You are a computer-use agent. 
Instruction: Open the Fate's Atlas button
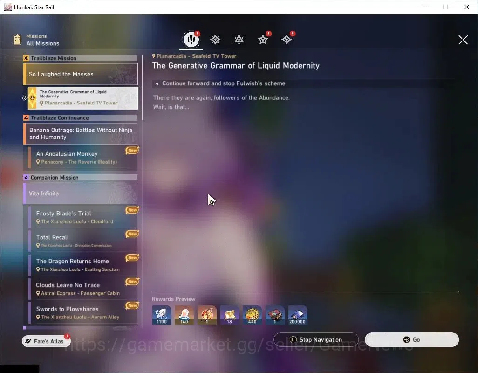[x=46, y=341]
